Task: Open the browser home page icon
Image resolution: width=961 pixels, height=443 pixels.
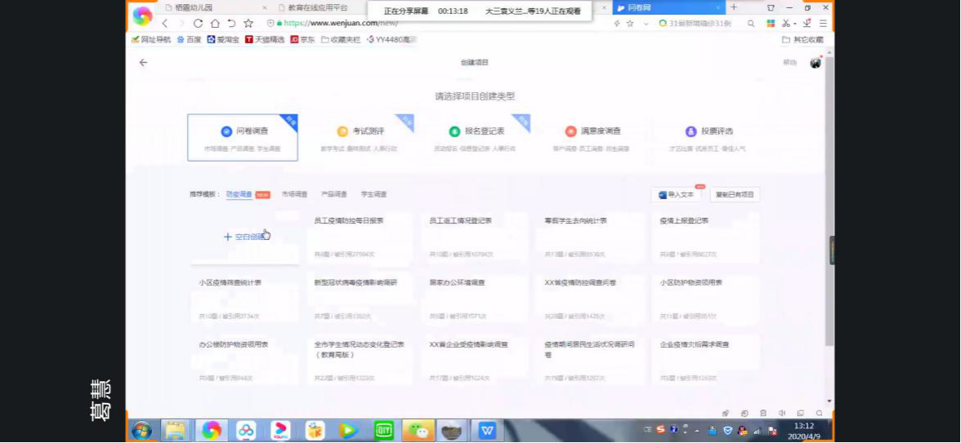Action: tap(214, 23)
